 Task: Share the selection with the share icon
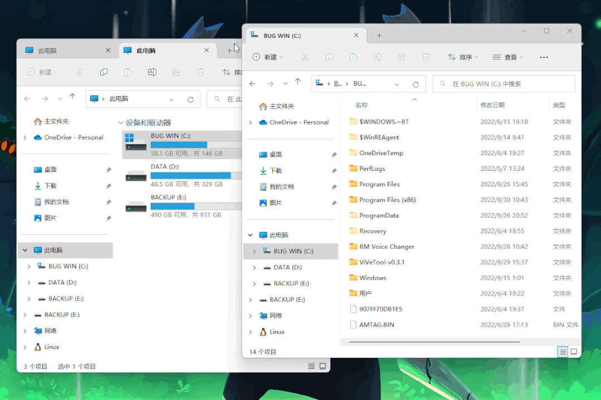403,57
